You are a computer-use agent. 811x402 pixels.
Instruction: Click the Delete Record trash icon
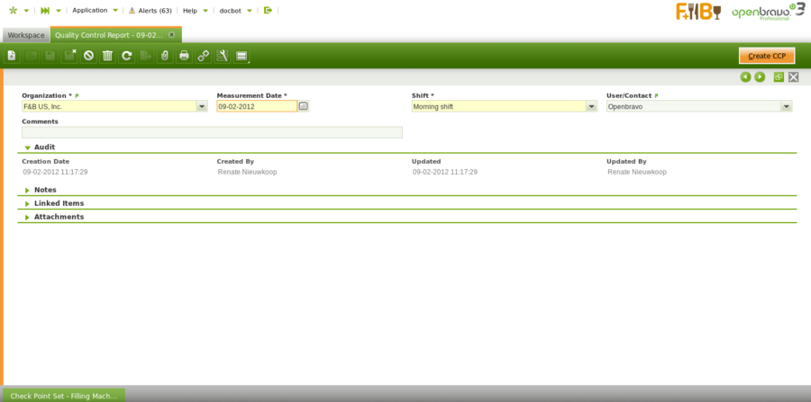click(x=107, y=56)
